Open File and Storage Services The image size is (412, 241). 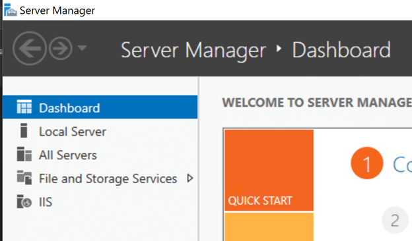[100, 178]
